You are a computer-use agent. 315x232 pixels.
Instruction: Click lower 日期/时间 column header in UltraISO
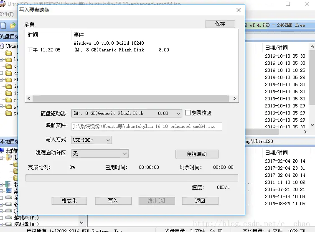[277, 153]
